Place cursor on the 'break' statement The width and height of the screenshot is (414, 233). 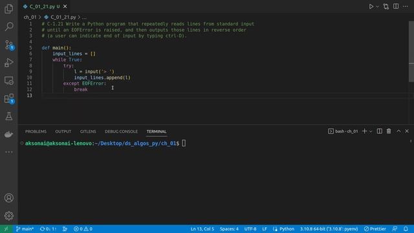click(x=80, y=89)
